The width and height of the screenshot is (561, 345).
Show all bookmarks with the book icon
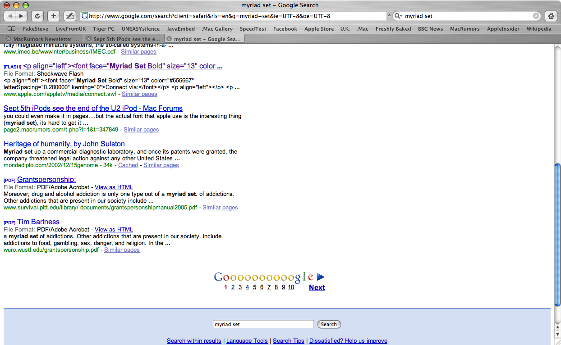pos(11,28)
